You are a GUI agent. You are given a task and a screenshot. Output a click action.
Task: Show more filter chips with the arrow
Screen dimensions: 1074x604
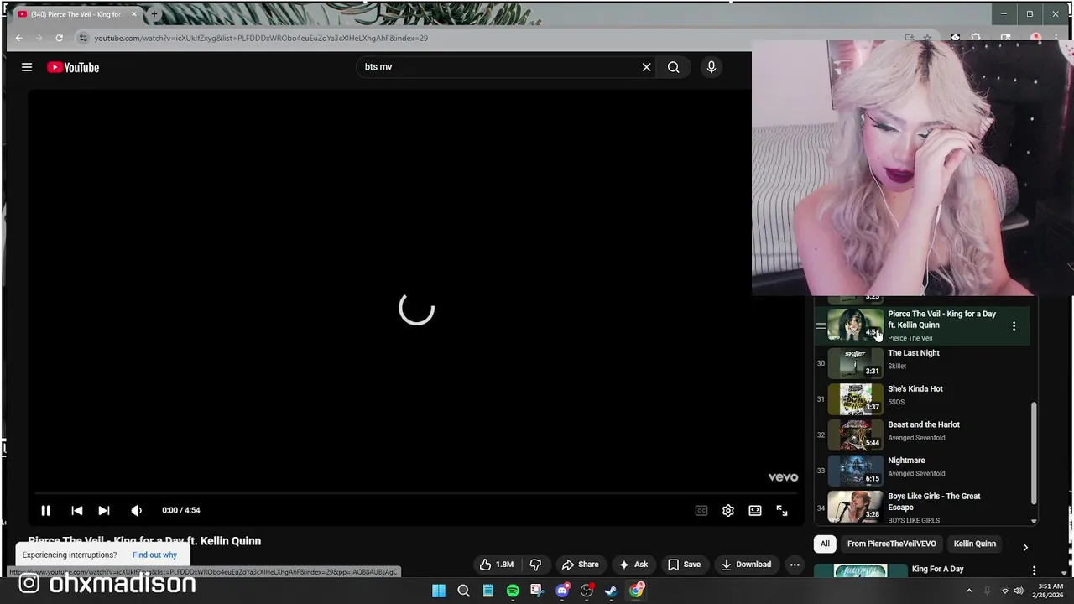(x=1024, y=547)
